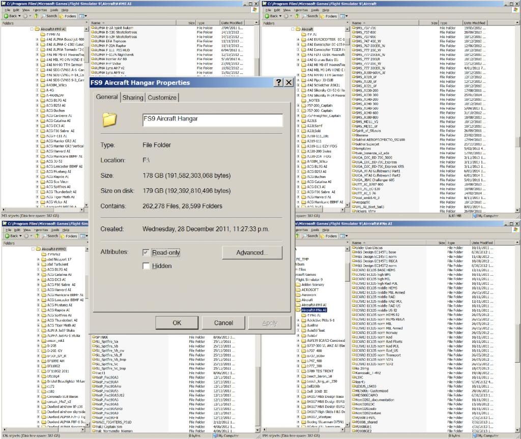Click the help question mark in the Properties dialog

point(279,82)
